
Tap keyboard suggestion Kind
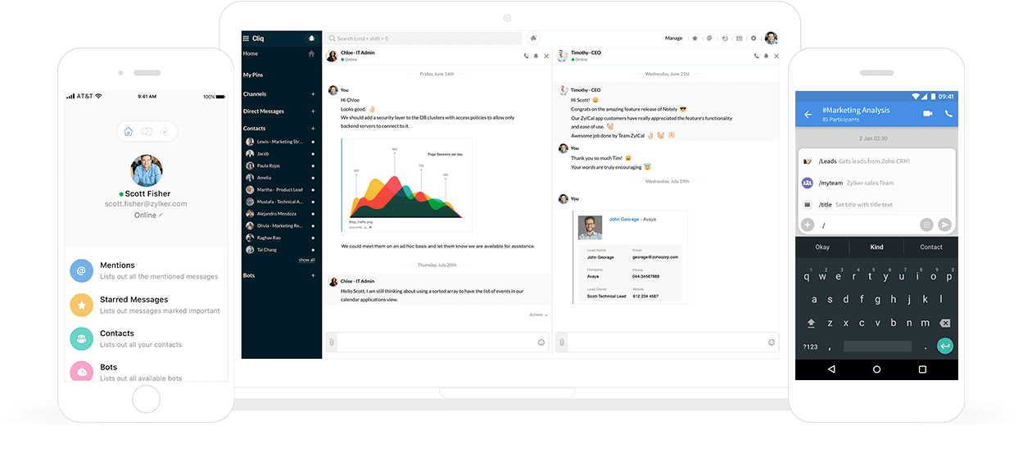point(876,247)
